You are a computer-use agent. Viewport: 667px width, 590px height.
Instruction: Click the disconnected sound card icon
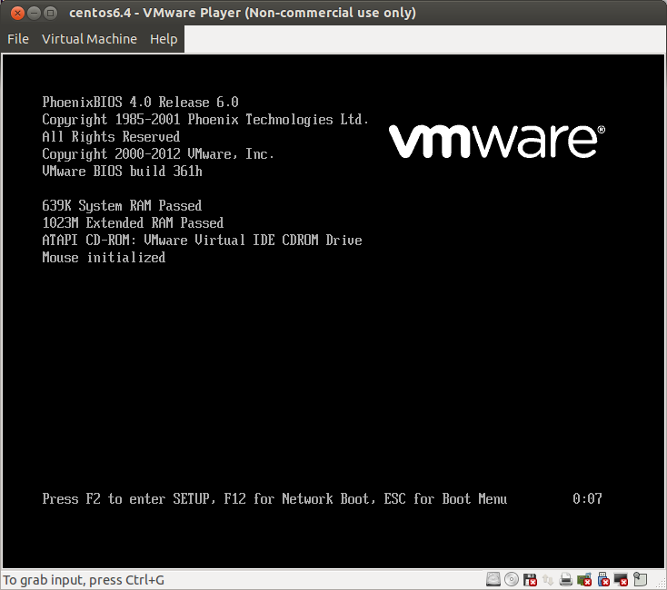(x=584, y=579)
